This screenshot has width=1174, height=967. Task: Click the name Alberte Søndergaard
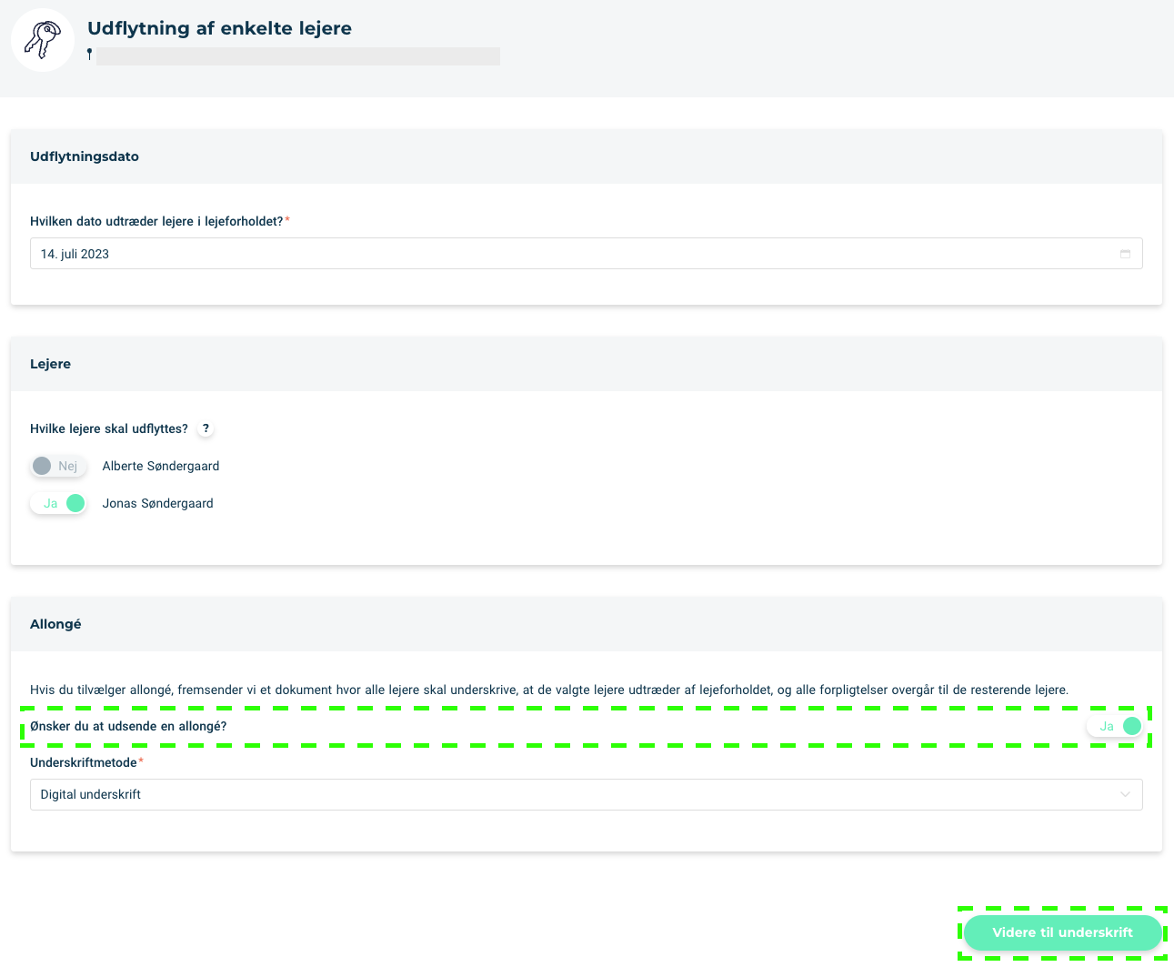point(161,466)
